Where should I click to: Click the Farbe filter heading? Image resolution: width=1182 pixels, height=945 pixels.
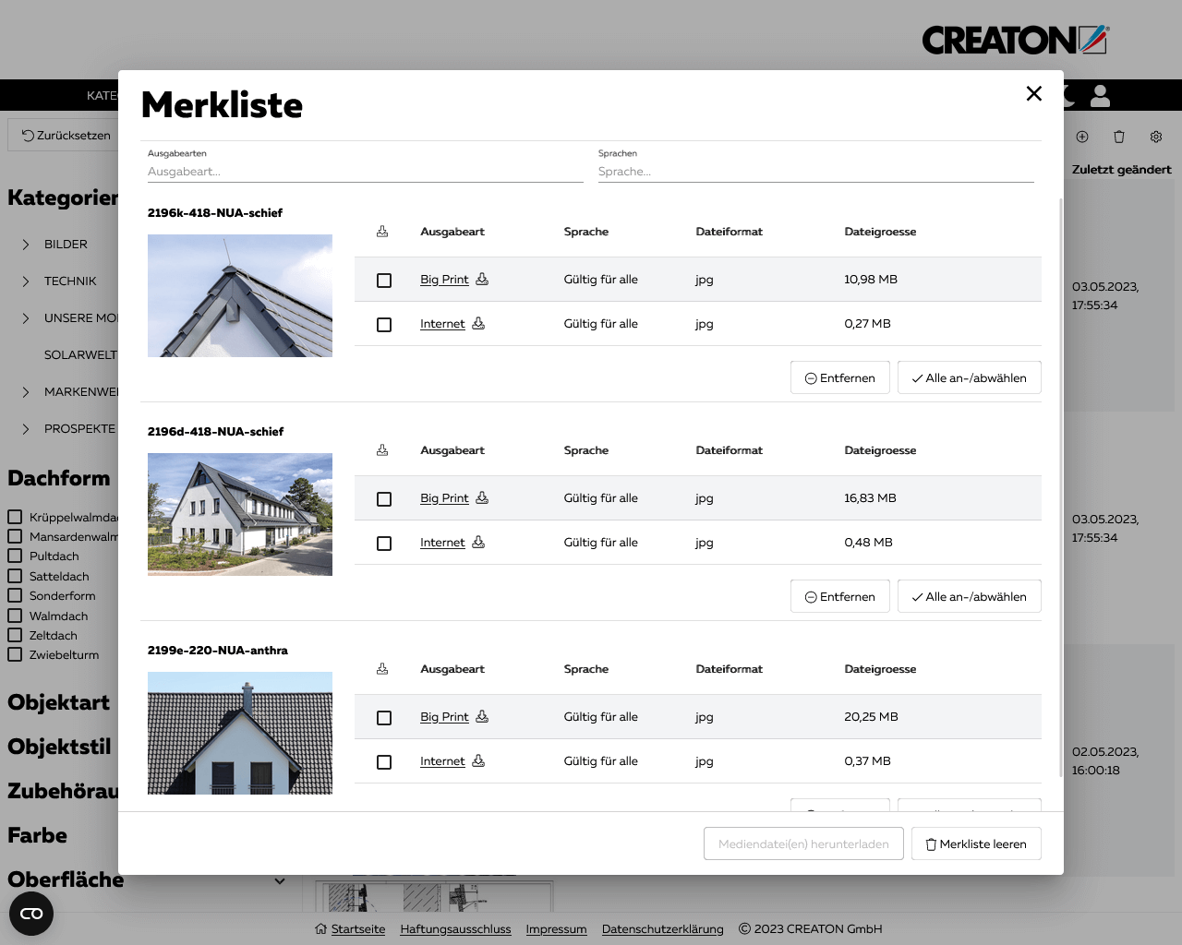click(x=37, y=835)
